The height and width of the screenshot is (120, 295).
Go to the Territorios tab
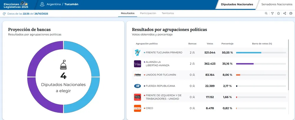click(168, 13)
